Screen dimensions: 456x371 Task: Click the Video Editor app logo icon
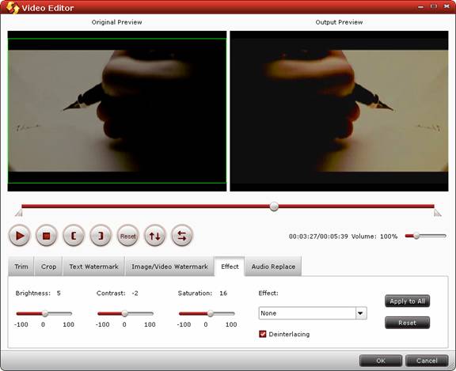coord(13,8)
